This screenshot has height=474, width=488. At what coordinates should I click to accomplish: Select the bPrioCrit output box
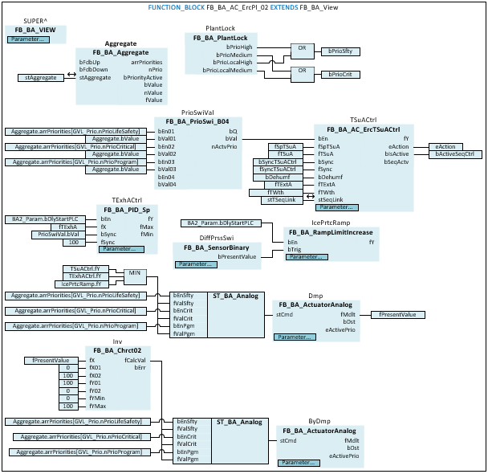340,75
